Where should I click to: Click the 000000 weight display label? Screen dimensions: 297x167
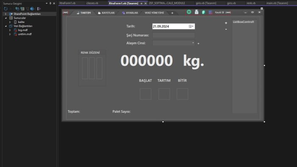(x=147, y=61)
